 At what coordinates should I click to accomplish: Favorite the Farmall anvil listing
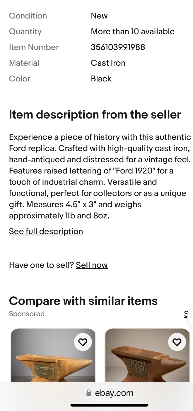(x=177, y=342)
